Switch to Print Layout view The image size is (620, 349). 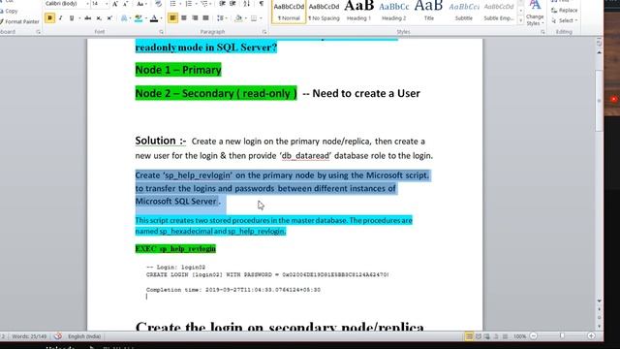[x=469, y=336]
